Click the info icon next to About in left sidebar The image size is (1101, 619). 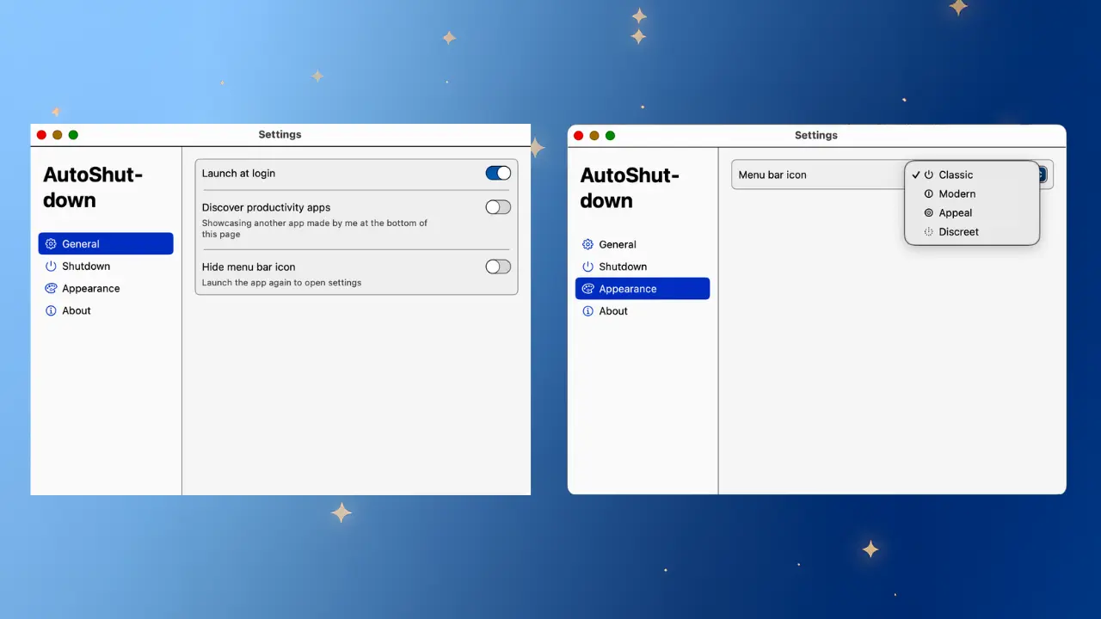point(50,310)
